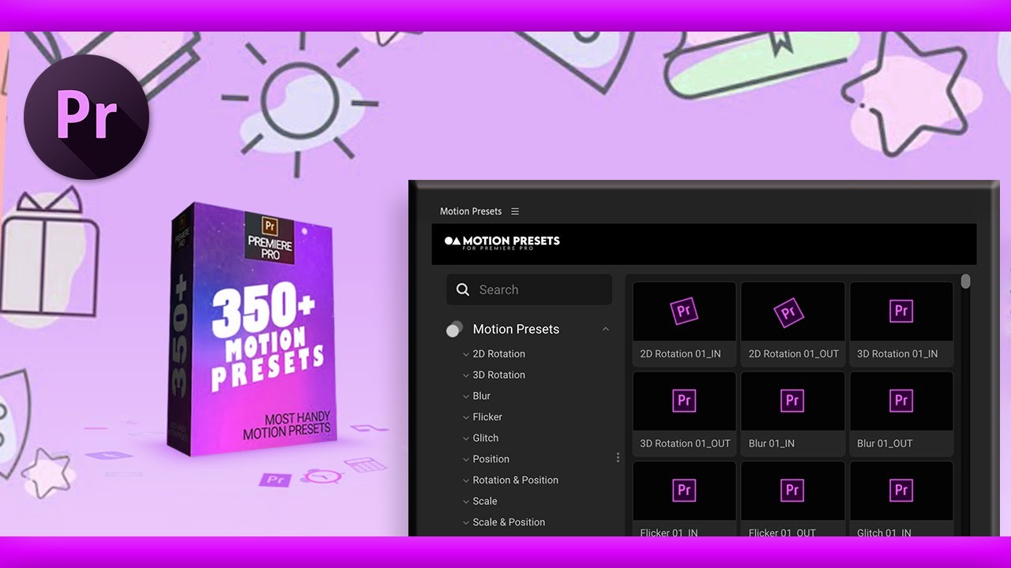Click the round Adobe Premiere Pro logo
Image resolution: width=1011 pixels, height=568 pixels.
[x=87, y=116]
